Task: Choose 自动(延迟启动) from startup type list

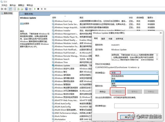Action: click(x=135, y=76)
